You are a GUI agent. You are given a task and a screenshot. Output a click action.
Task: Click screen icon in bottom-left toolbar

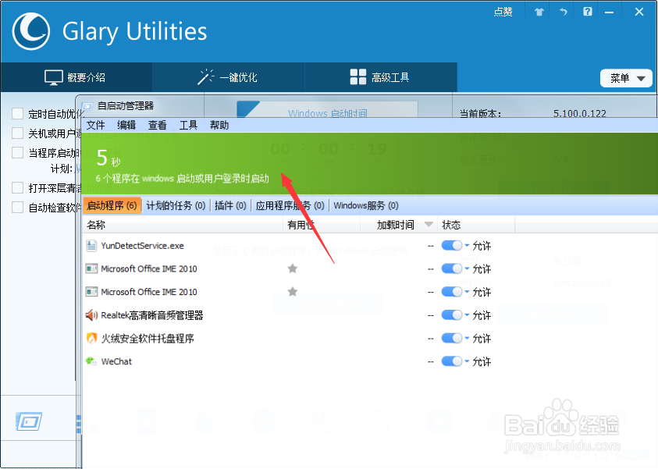point(29,421)
